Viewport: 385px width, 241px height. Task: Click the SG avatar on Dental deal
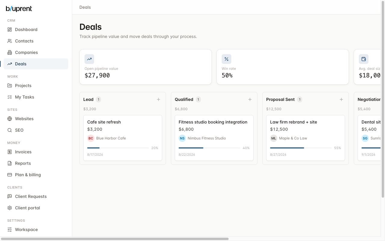click(x=365, y=138)
